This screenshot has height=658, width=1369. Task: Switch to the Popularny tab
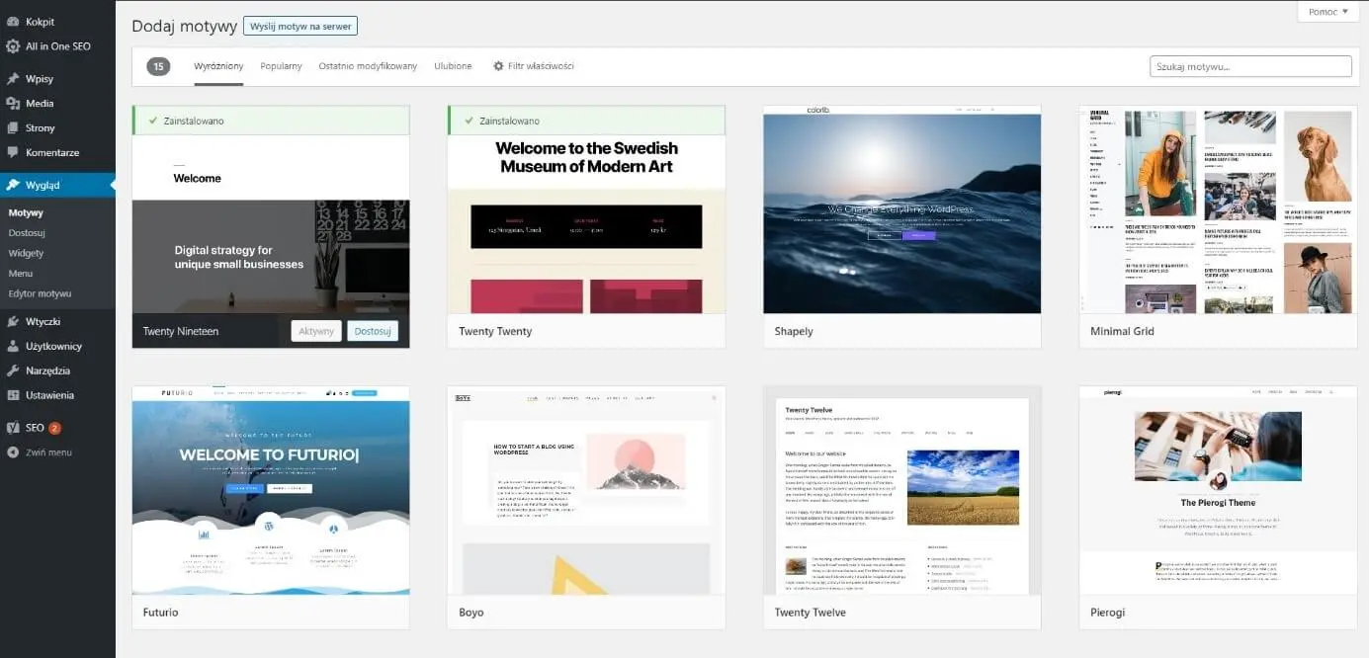coord(280,65)
